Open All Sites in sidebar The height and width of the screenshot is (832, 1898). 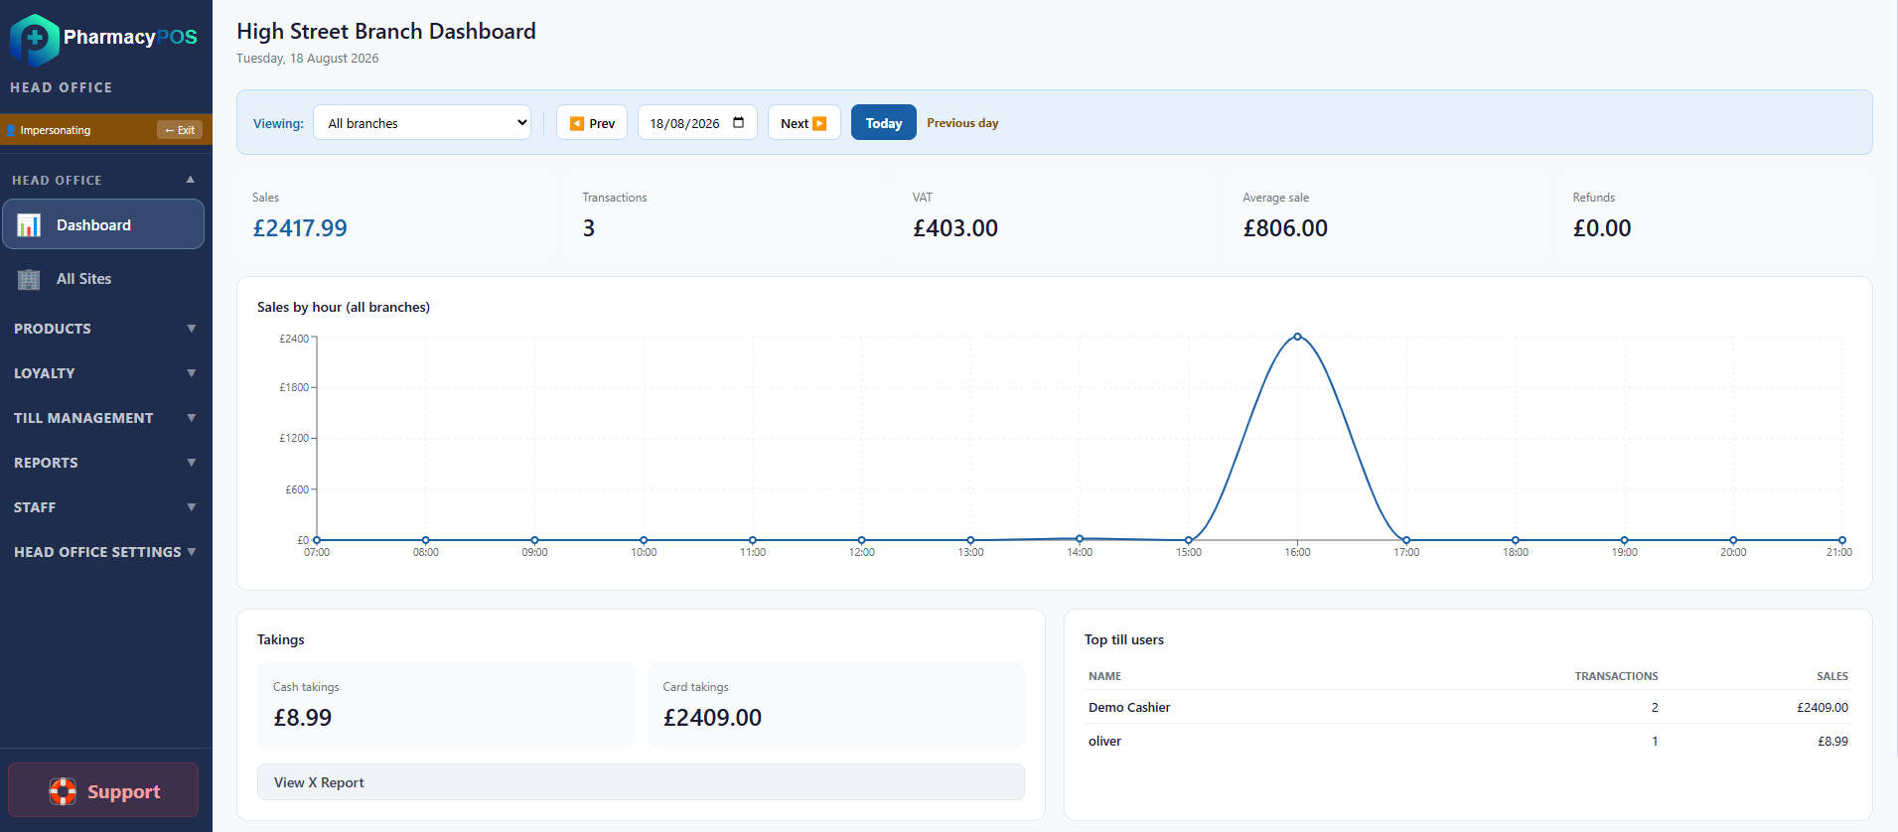coord(103,279)
